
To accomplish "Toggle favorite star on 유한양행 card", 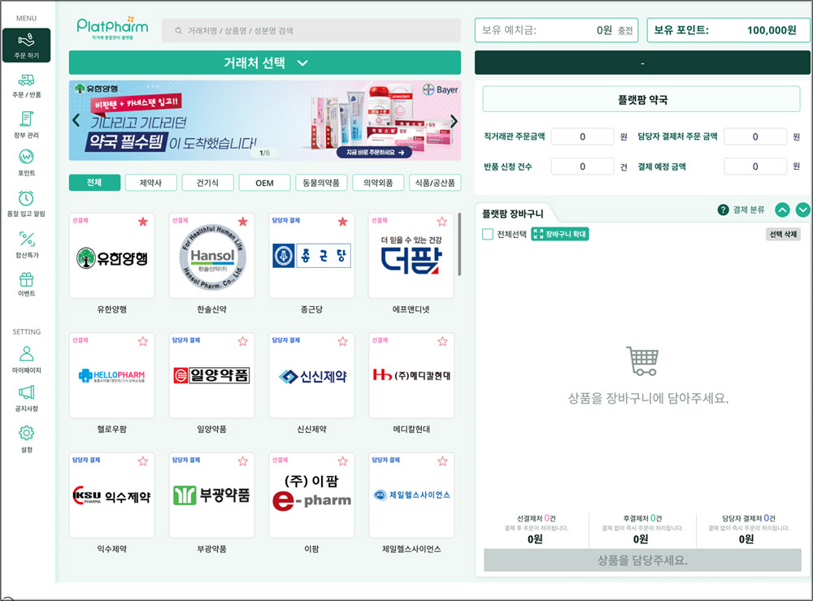I will coord(143,222).
